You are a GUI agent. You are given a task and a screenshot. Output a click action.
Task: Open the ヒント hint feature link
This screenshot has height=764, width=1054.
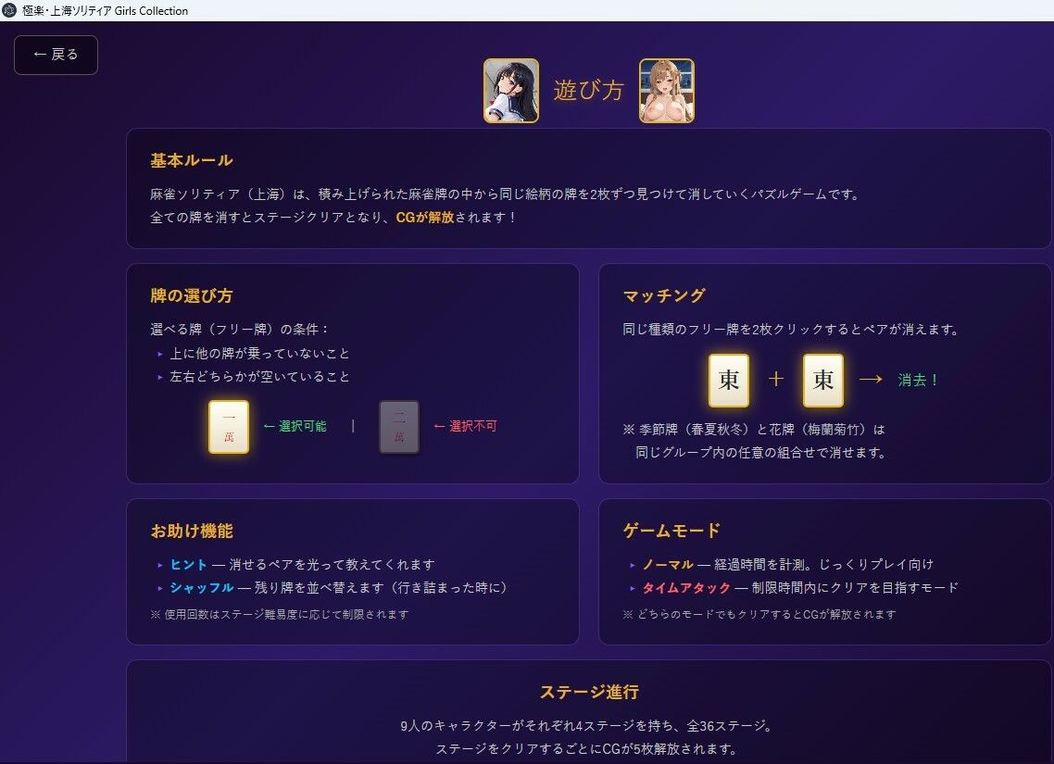188,563
